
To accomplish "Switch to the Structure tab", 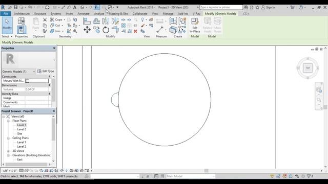I will (x=40, y=14).
